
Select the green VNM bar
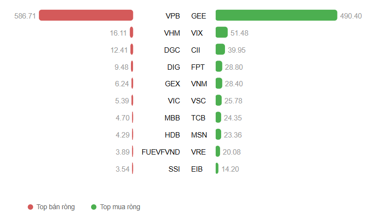[x=219, y=83]
